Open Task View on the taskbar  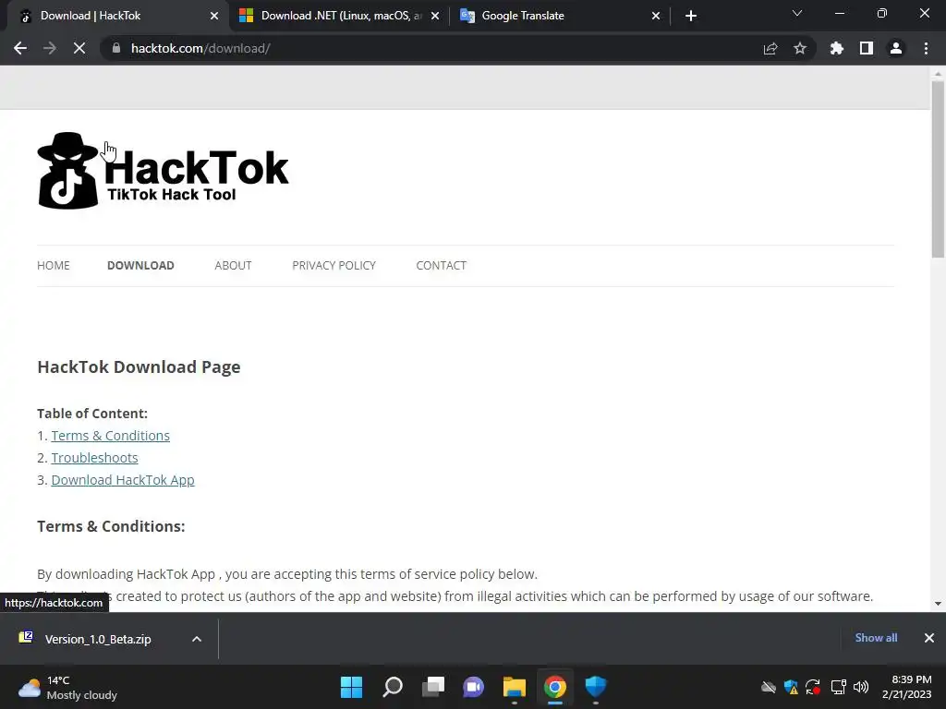pyautogui.click(x=432, y=687)
